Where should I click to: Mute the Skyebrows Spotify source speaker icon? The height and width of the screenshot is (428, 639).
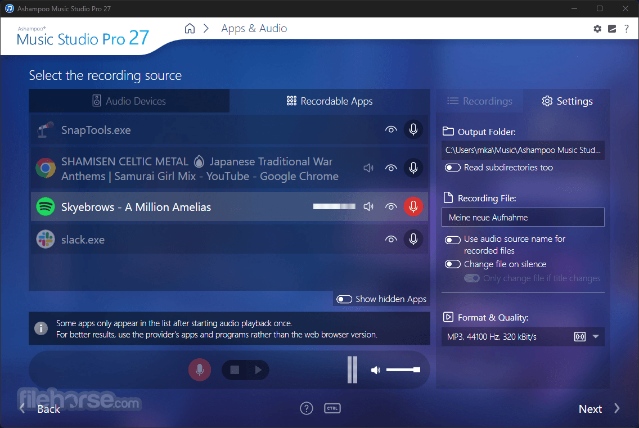coord(368,206)
